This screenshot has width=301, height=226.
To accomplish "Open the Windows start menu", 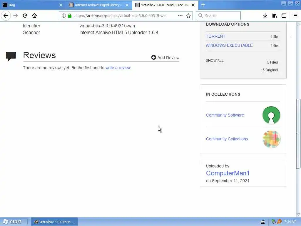I will [x=12, y=222].
